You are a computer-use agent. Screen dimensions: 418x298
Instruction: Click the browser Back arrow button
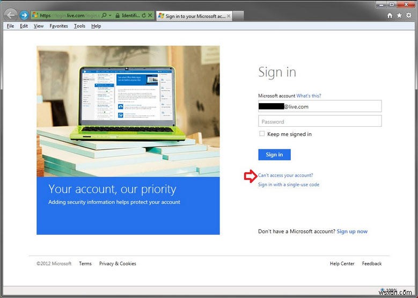click(11, 15)
